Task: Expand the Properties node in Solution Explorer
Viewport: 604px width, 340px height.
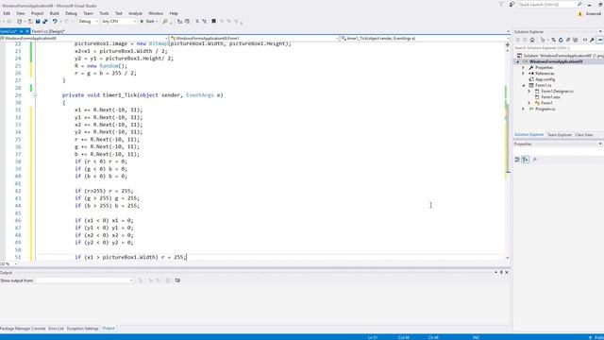Action: (x=523, y=67)
